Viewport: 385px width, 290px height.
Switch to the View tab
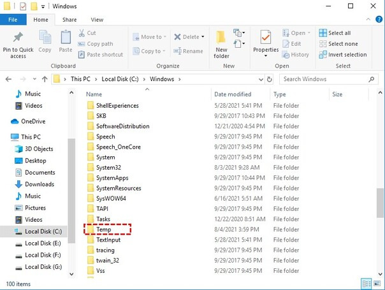click(x=97, y=20)
